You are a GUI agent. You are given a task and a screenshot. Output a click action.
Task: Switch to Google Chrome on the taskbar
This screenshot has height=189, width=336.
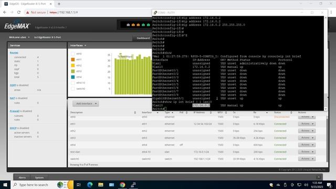point(122,185)
